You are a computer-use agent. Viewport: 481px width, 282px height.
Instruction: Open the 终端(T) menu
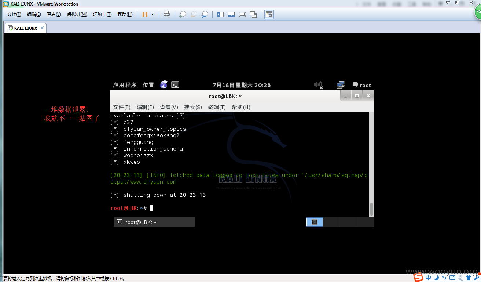point(217,107)
